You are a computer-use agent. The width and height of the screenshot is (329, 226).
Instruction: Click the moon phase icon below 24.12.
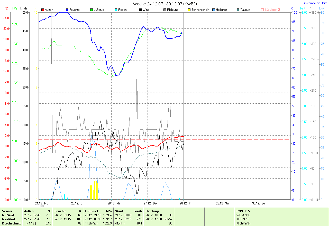(42, 206)
